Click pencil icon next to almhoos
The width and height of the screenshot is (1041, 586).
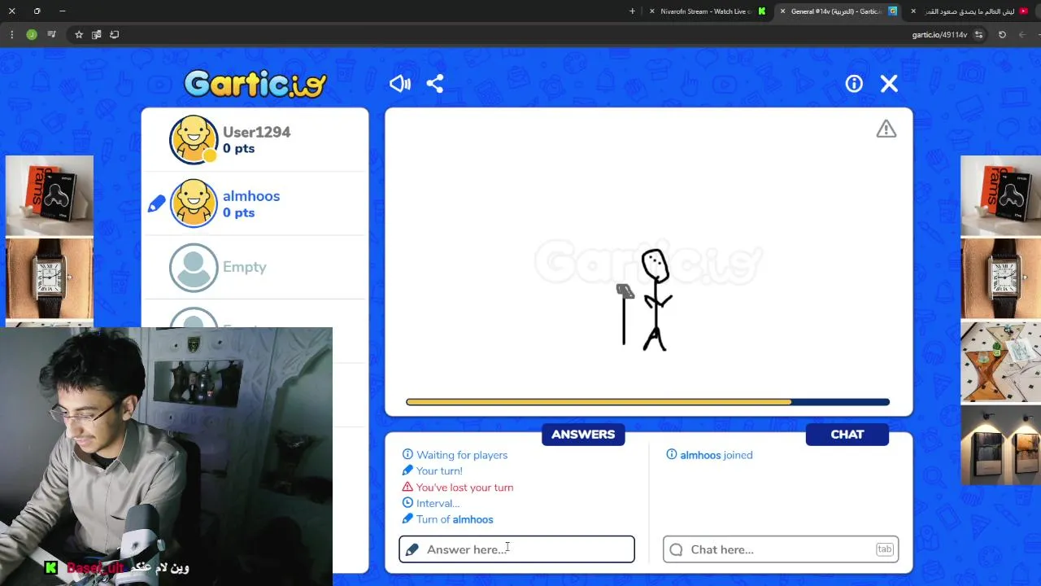[156, 204]
